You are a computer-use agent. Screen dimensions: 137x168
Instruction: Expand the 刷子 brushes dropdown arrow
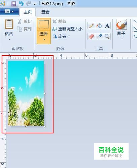122,39
